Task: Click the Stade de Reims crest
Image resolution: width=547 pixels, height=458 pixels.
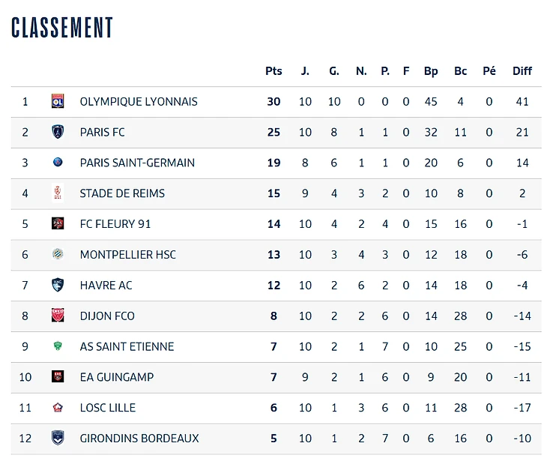Action: [x=58, y=193]
